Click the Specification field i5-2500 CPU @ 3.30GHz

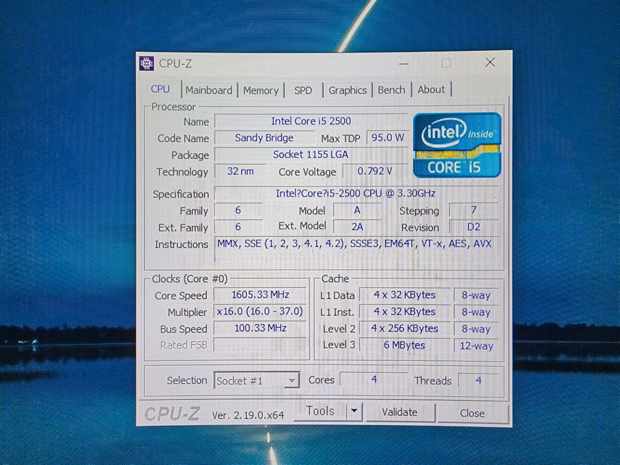pyautogui.click(x=356, y=193)
